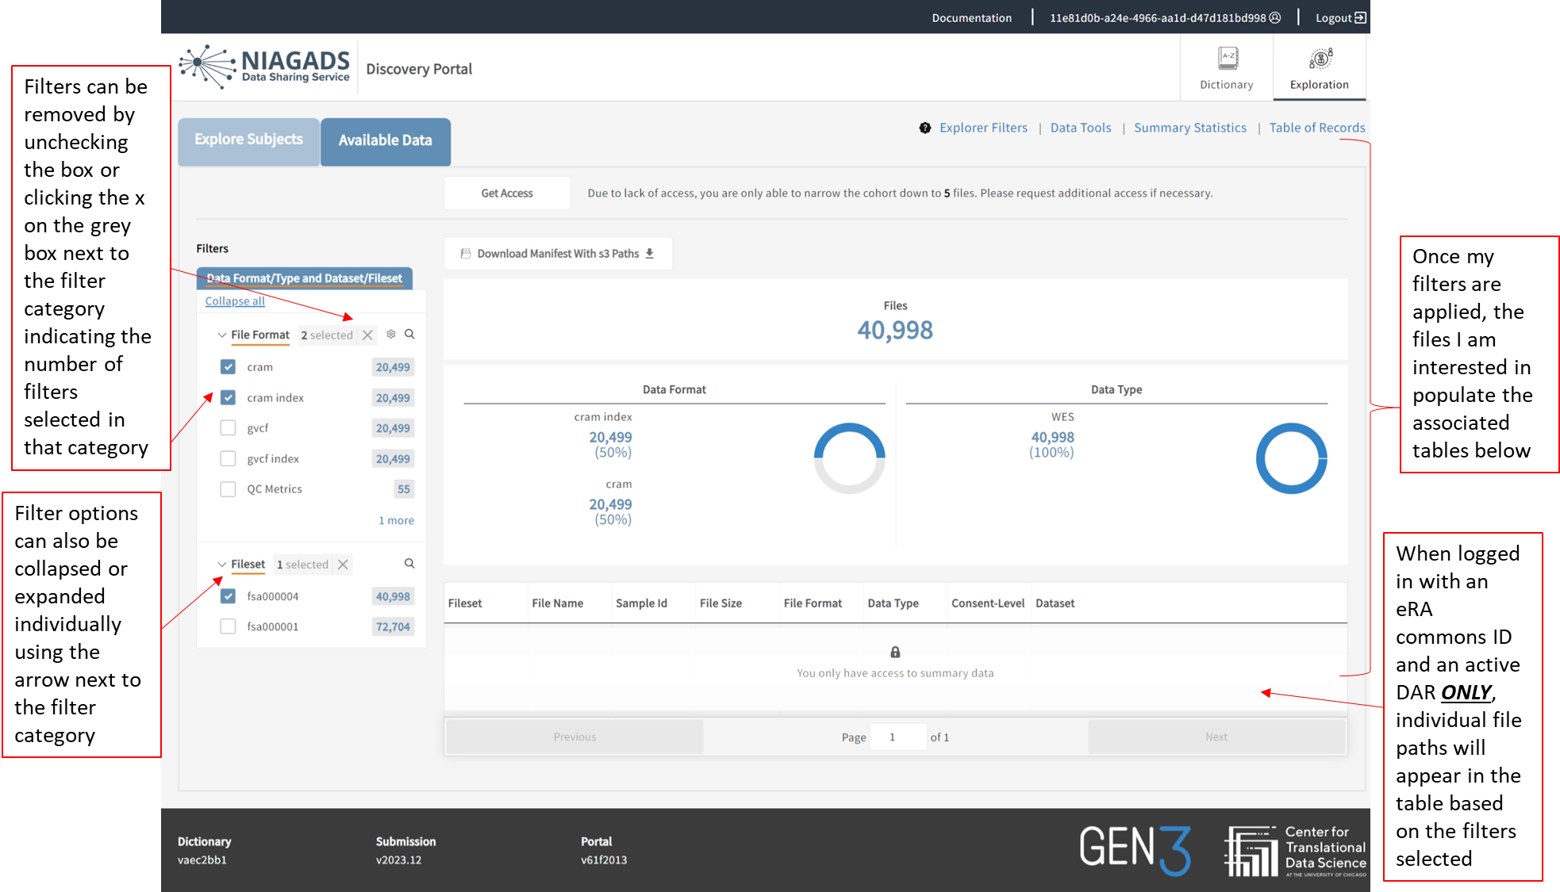Click the Fileset search magnifier icon
Viewport: 1560px width, 892px height.
click(x=409, y=564)
